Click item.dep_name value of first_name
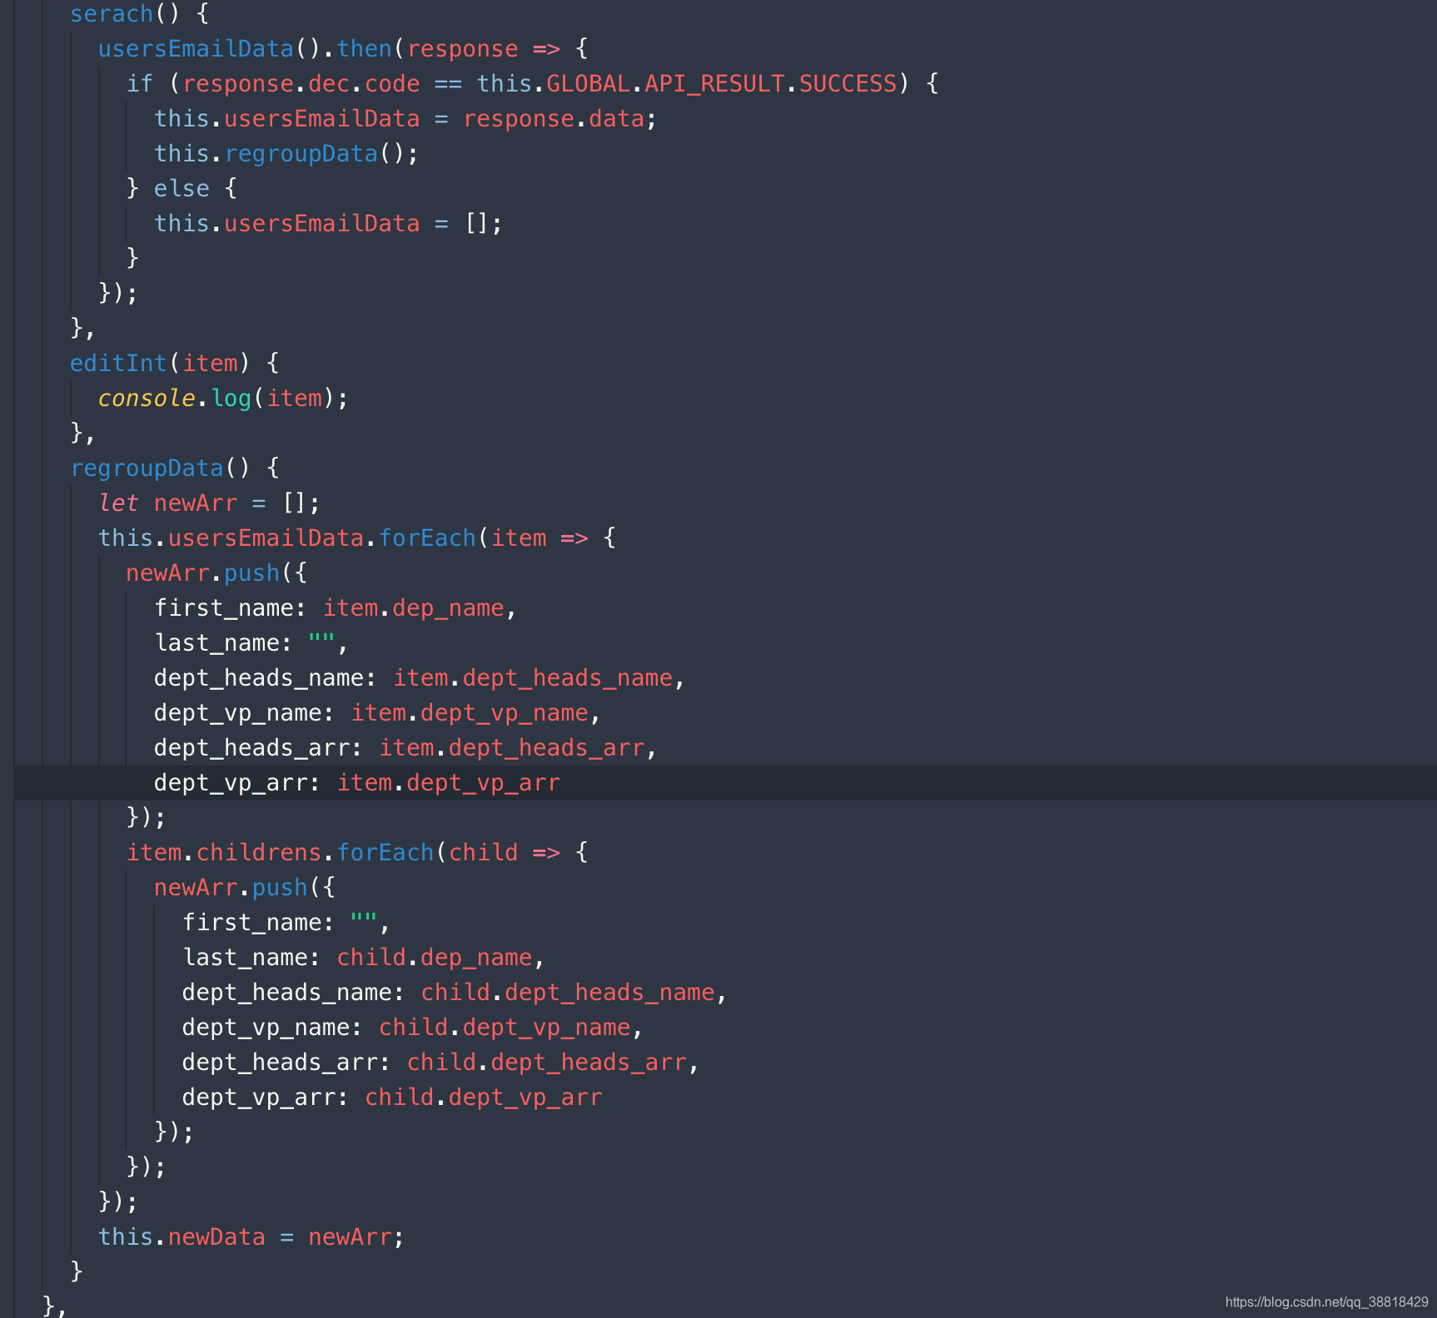The height and width of the screenshot is (1318, 1437). pos(413,607)
